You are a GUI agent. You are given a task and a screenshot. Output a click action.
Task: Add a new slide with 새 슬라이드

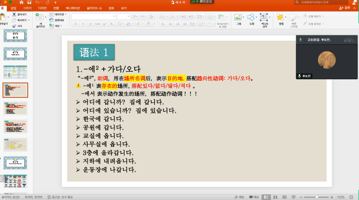pos(41,20)
